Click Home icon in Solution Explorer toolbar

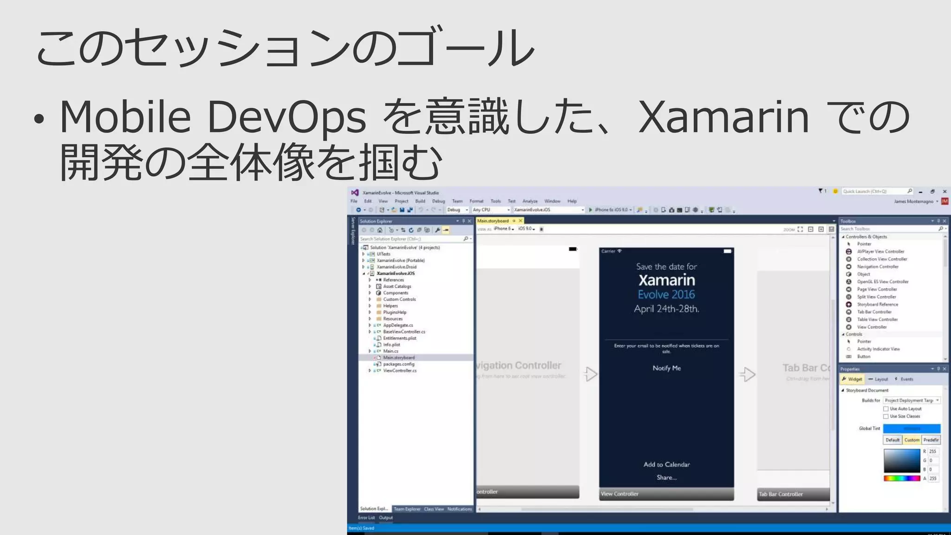(380, 230)
